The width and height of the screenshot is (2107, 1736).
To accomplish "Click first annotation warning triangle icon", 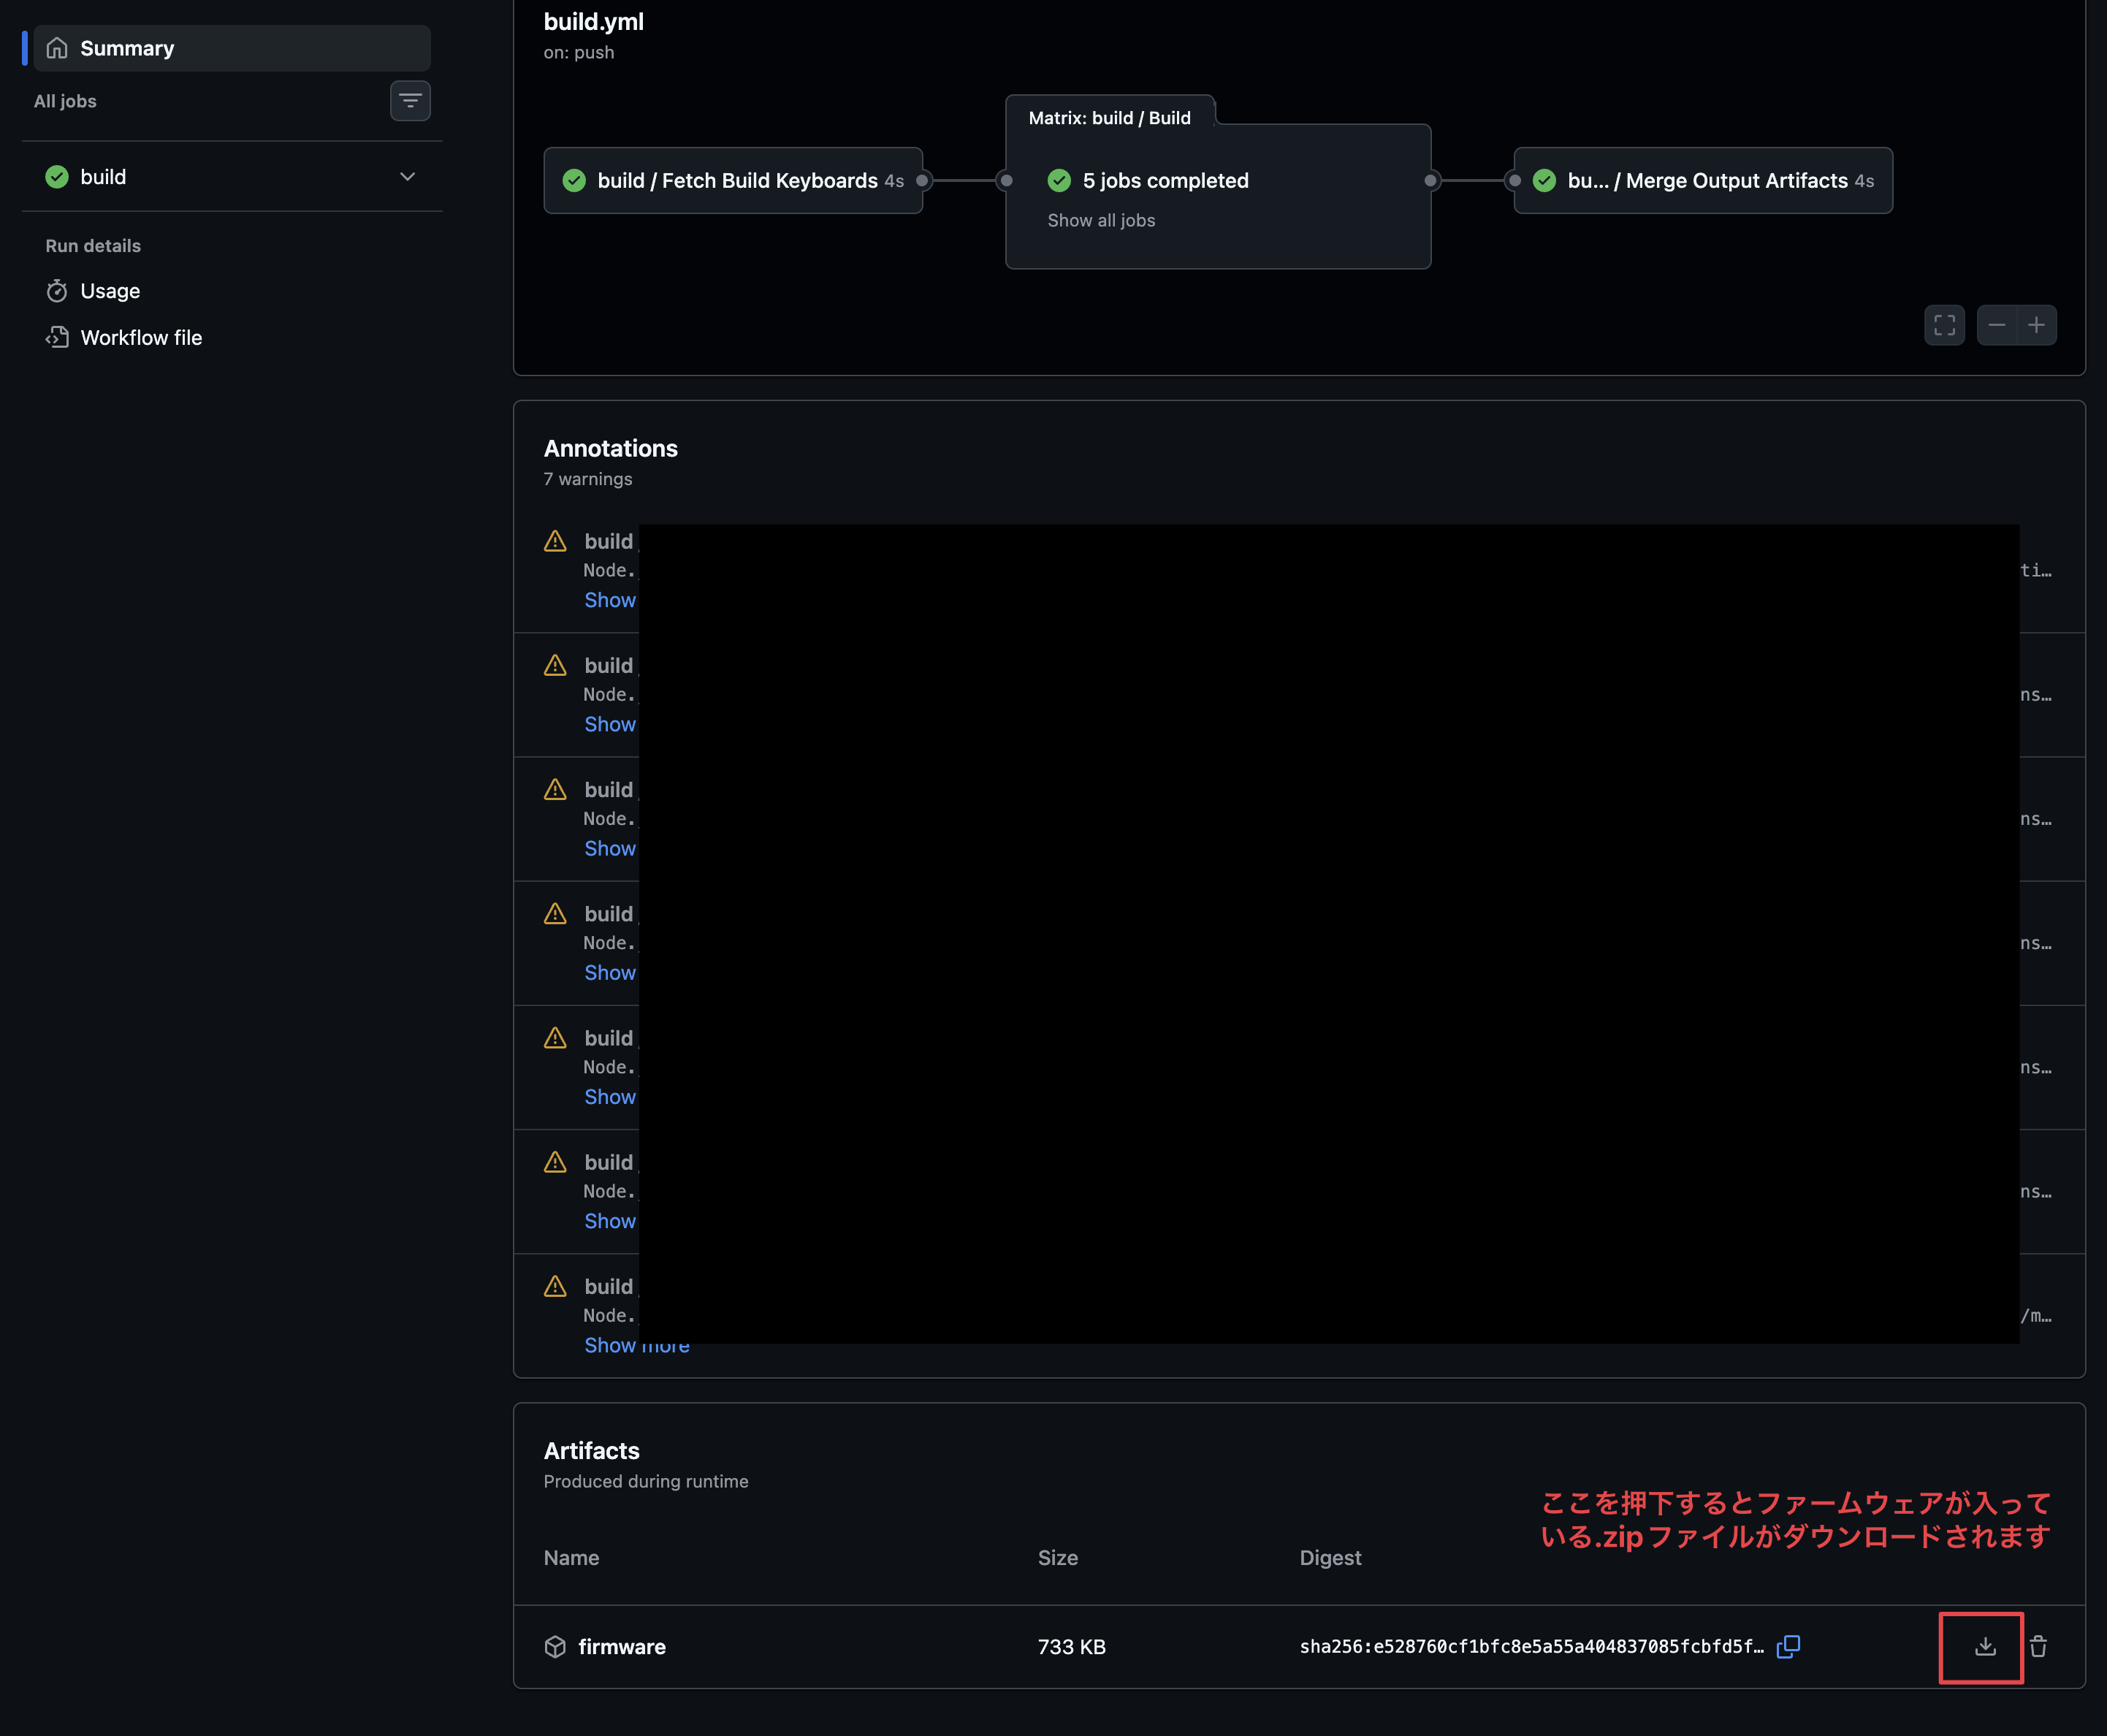I will coord(555,541).
